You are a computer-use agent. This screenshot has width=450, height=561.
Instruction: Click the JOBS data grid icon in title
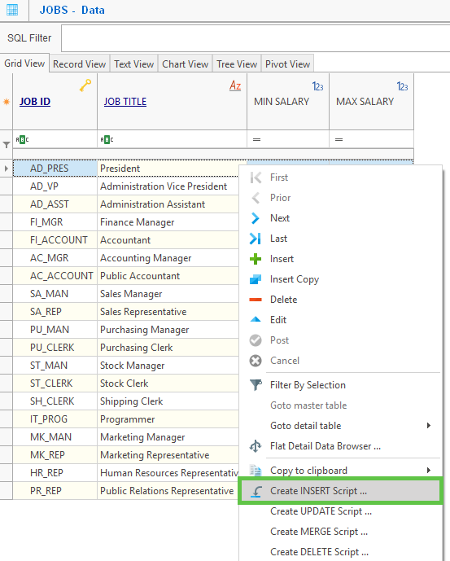(x=12, y=10)
